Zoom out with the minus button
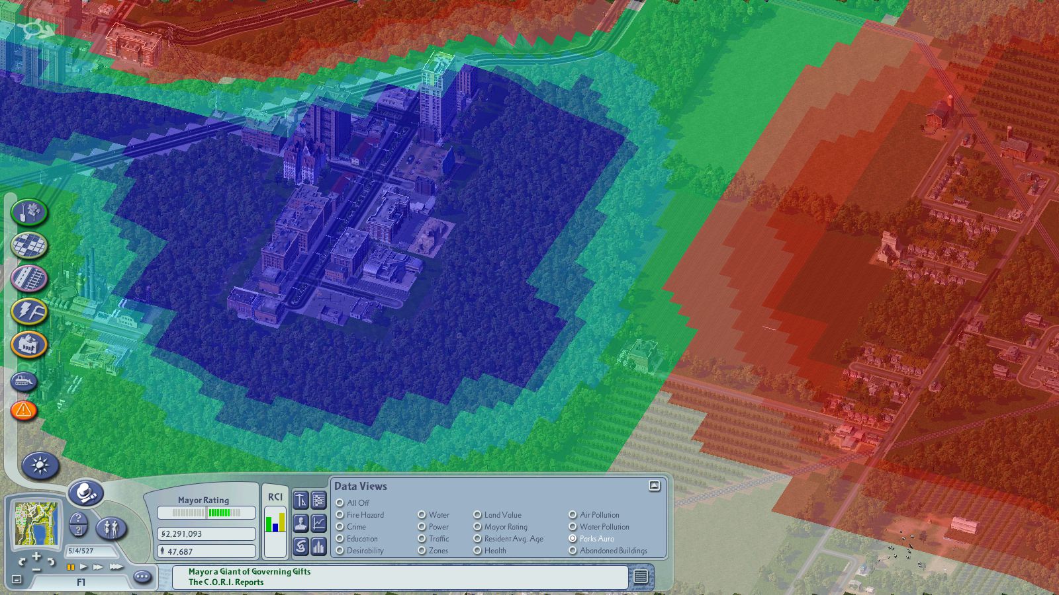The width and height of the screenshot is (1059, 595). (x=36, y=569)
